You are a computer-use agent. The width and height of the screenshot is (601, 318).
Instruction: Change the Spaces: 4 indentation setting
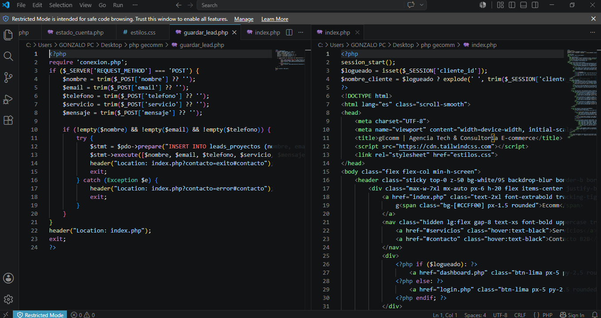[x=475, y=315]
